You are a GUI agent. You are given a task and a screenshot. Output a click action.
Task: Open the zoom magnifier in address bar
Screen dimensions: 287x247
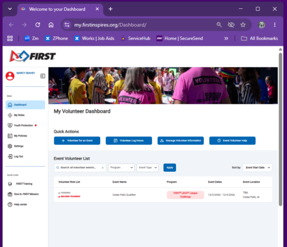pos(219,25)
